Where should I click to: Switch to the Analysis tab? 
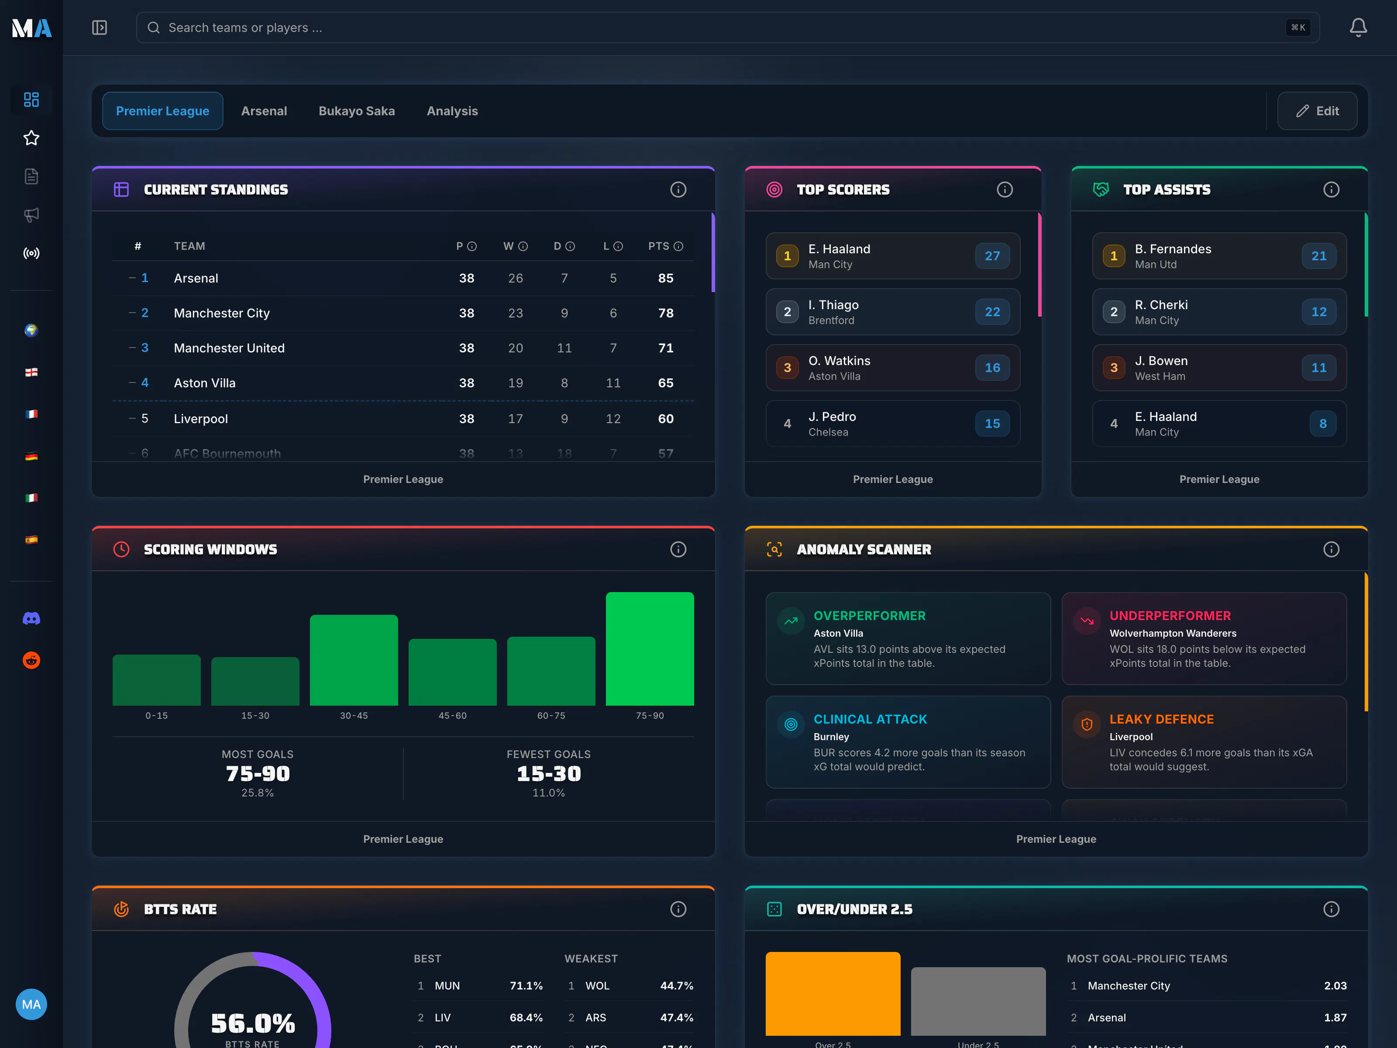click(452, 111)
